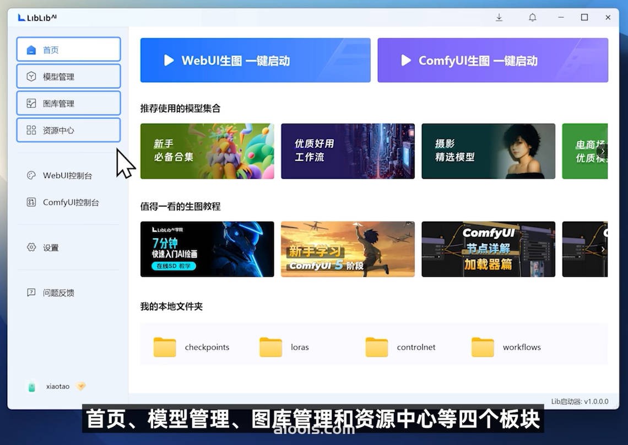Click the Lib启动器 v1.0.0.0 version text
Screen dimensions: 628x445
pos(580,401)
